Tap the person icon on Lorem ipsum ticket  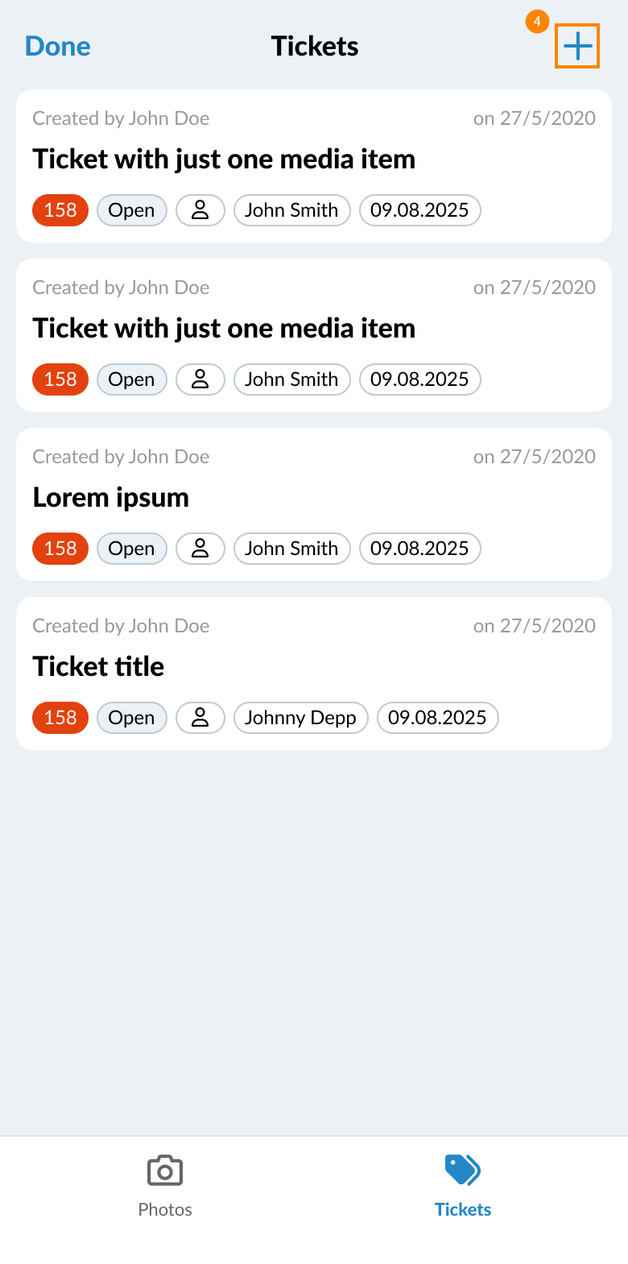[x=200, y=549]
